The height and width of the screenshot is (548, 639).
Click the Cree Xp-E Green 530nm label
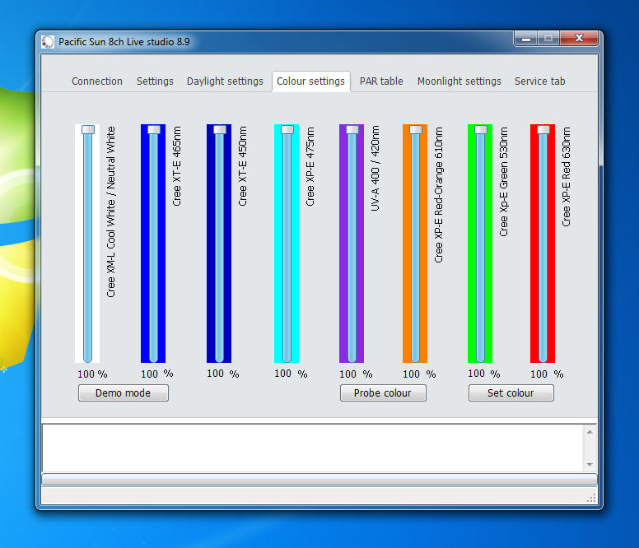point(504,182)
